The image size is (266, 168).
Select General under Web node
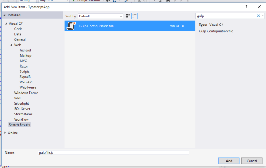(x=25, y=50)
